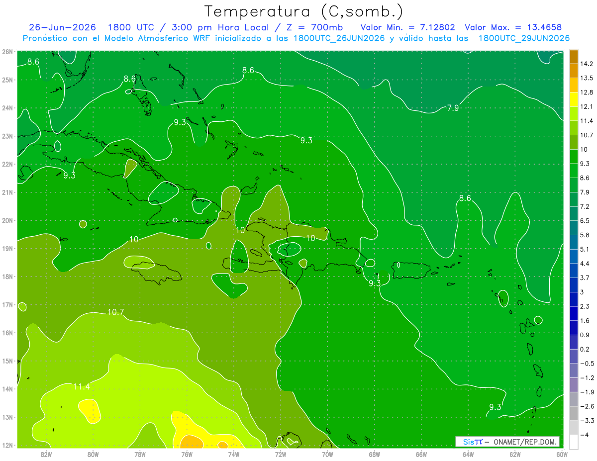Click the "64W" longitude axis label
The height and width of the screenshot is (461, 597).
click(x=468, y=454)
